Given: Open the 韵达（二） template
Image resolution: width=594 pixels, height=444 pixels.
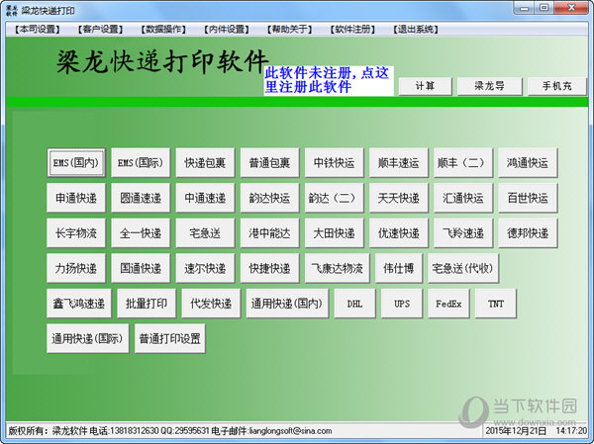Looking at the screenshot, I should [x=335, y=198].
